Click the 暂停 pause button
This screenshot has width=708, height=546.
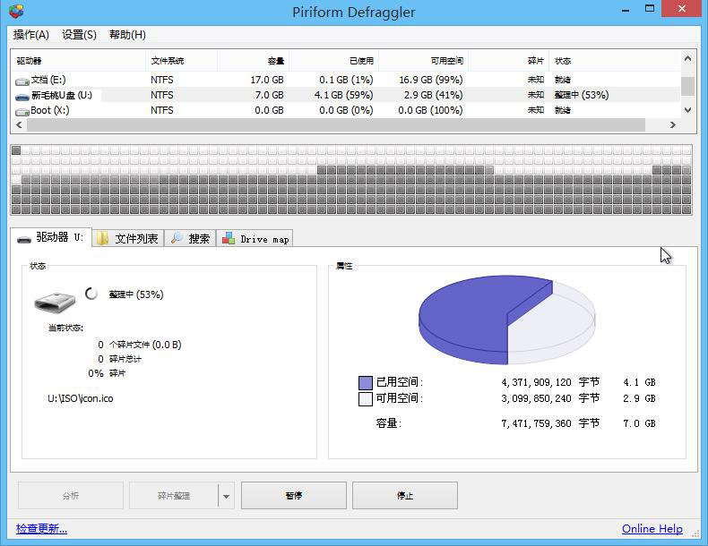coord(294,496)
